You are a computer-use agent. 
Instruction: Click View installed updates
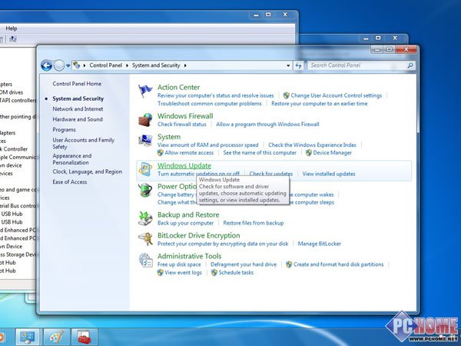pos(329,174)
